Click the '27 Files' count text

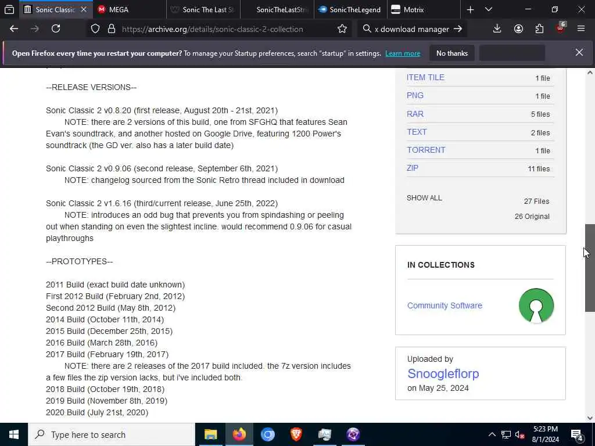tap(536, 202)
